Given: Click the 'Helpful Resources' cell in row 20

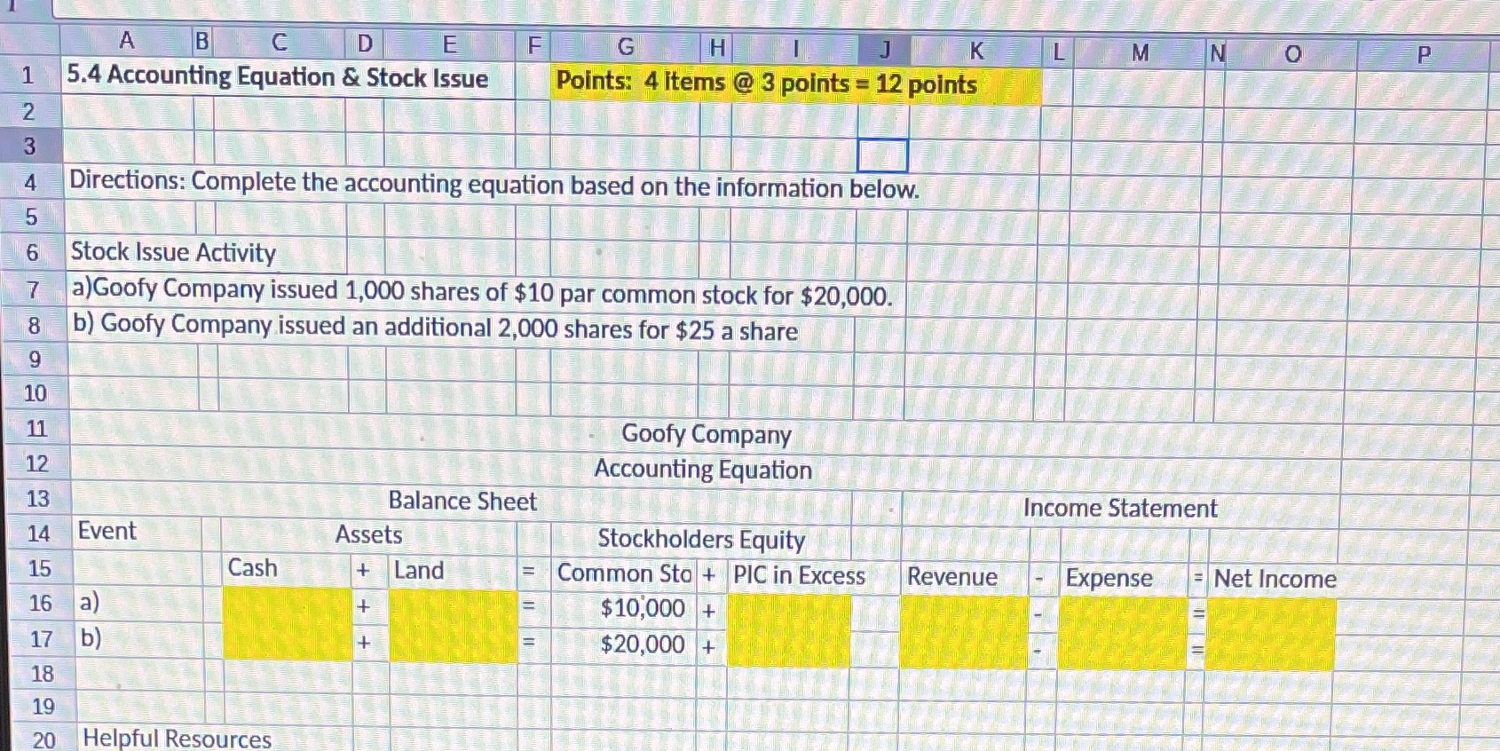Looking at the screenshot, I should tap(177, 738).
